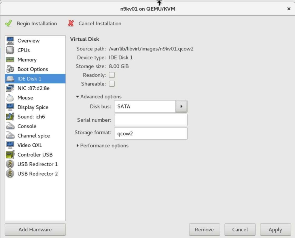Click the Disk bus SATA combo field
This screenshot has height=238, width=295.
tap(145, 106)
